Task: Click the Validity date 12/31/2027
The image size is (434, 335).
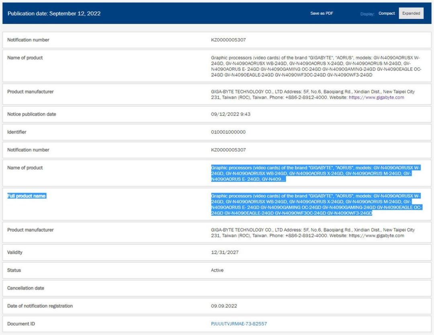Action: (225, 252)
